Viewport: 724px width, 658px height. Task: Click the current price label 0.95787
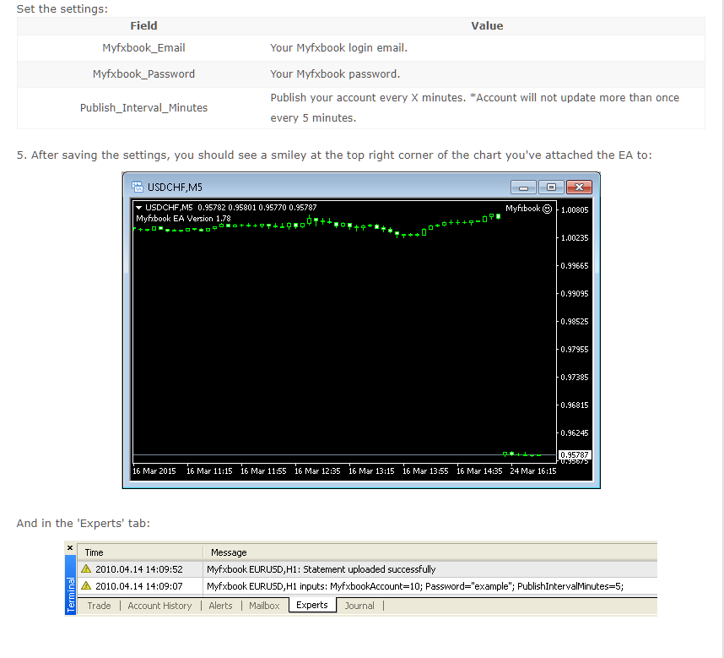point(575,454)
